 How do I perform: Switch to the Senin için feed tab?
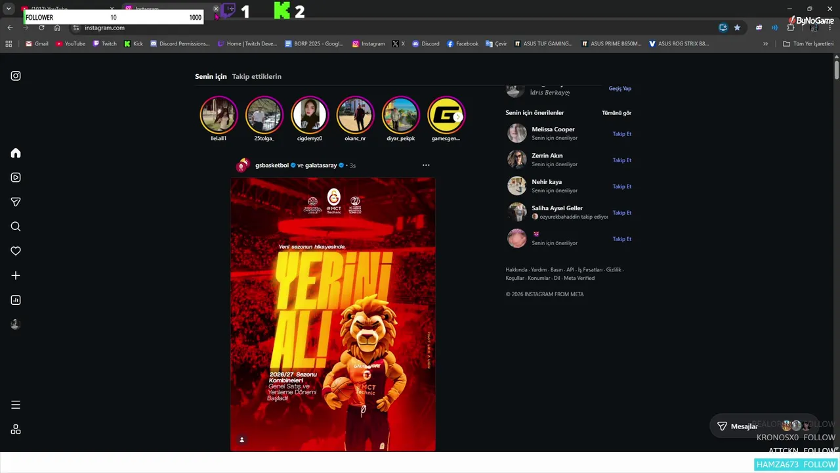(x=211, y=76)
